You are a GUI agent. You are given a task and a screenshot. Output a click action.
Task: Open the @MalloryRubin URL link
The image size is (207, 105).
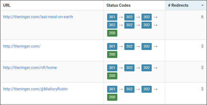coord(35,89)
